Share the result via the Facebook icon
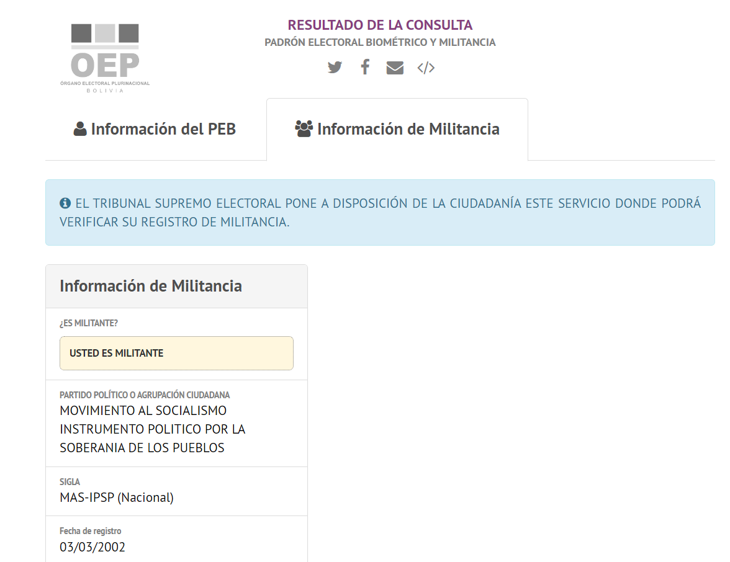 366,67
